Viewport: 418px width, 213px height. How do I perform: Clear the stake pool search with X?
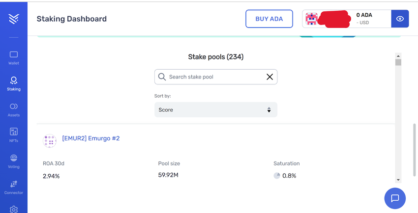[269, 77]
